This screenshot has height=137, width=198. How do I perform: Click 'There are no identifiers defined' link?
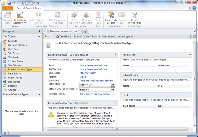click(96, 81)
